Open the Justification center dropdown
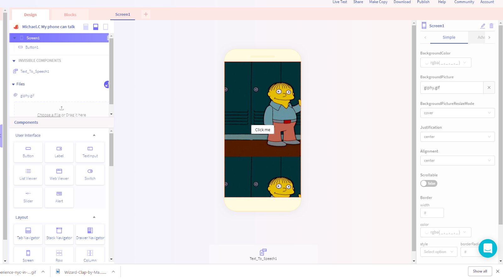 point(457,137)
